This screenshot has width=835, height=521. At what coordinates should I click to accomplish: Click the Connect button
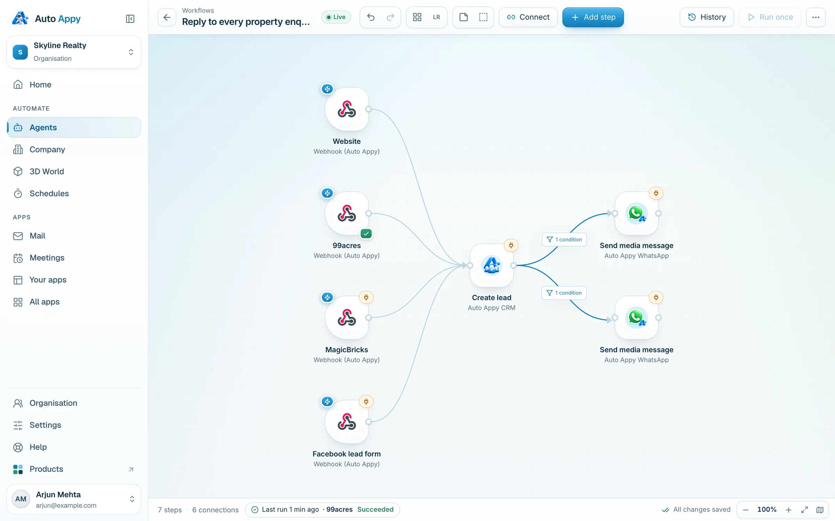[x=528, y=17]
